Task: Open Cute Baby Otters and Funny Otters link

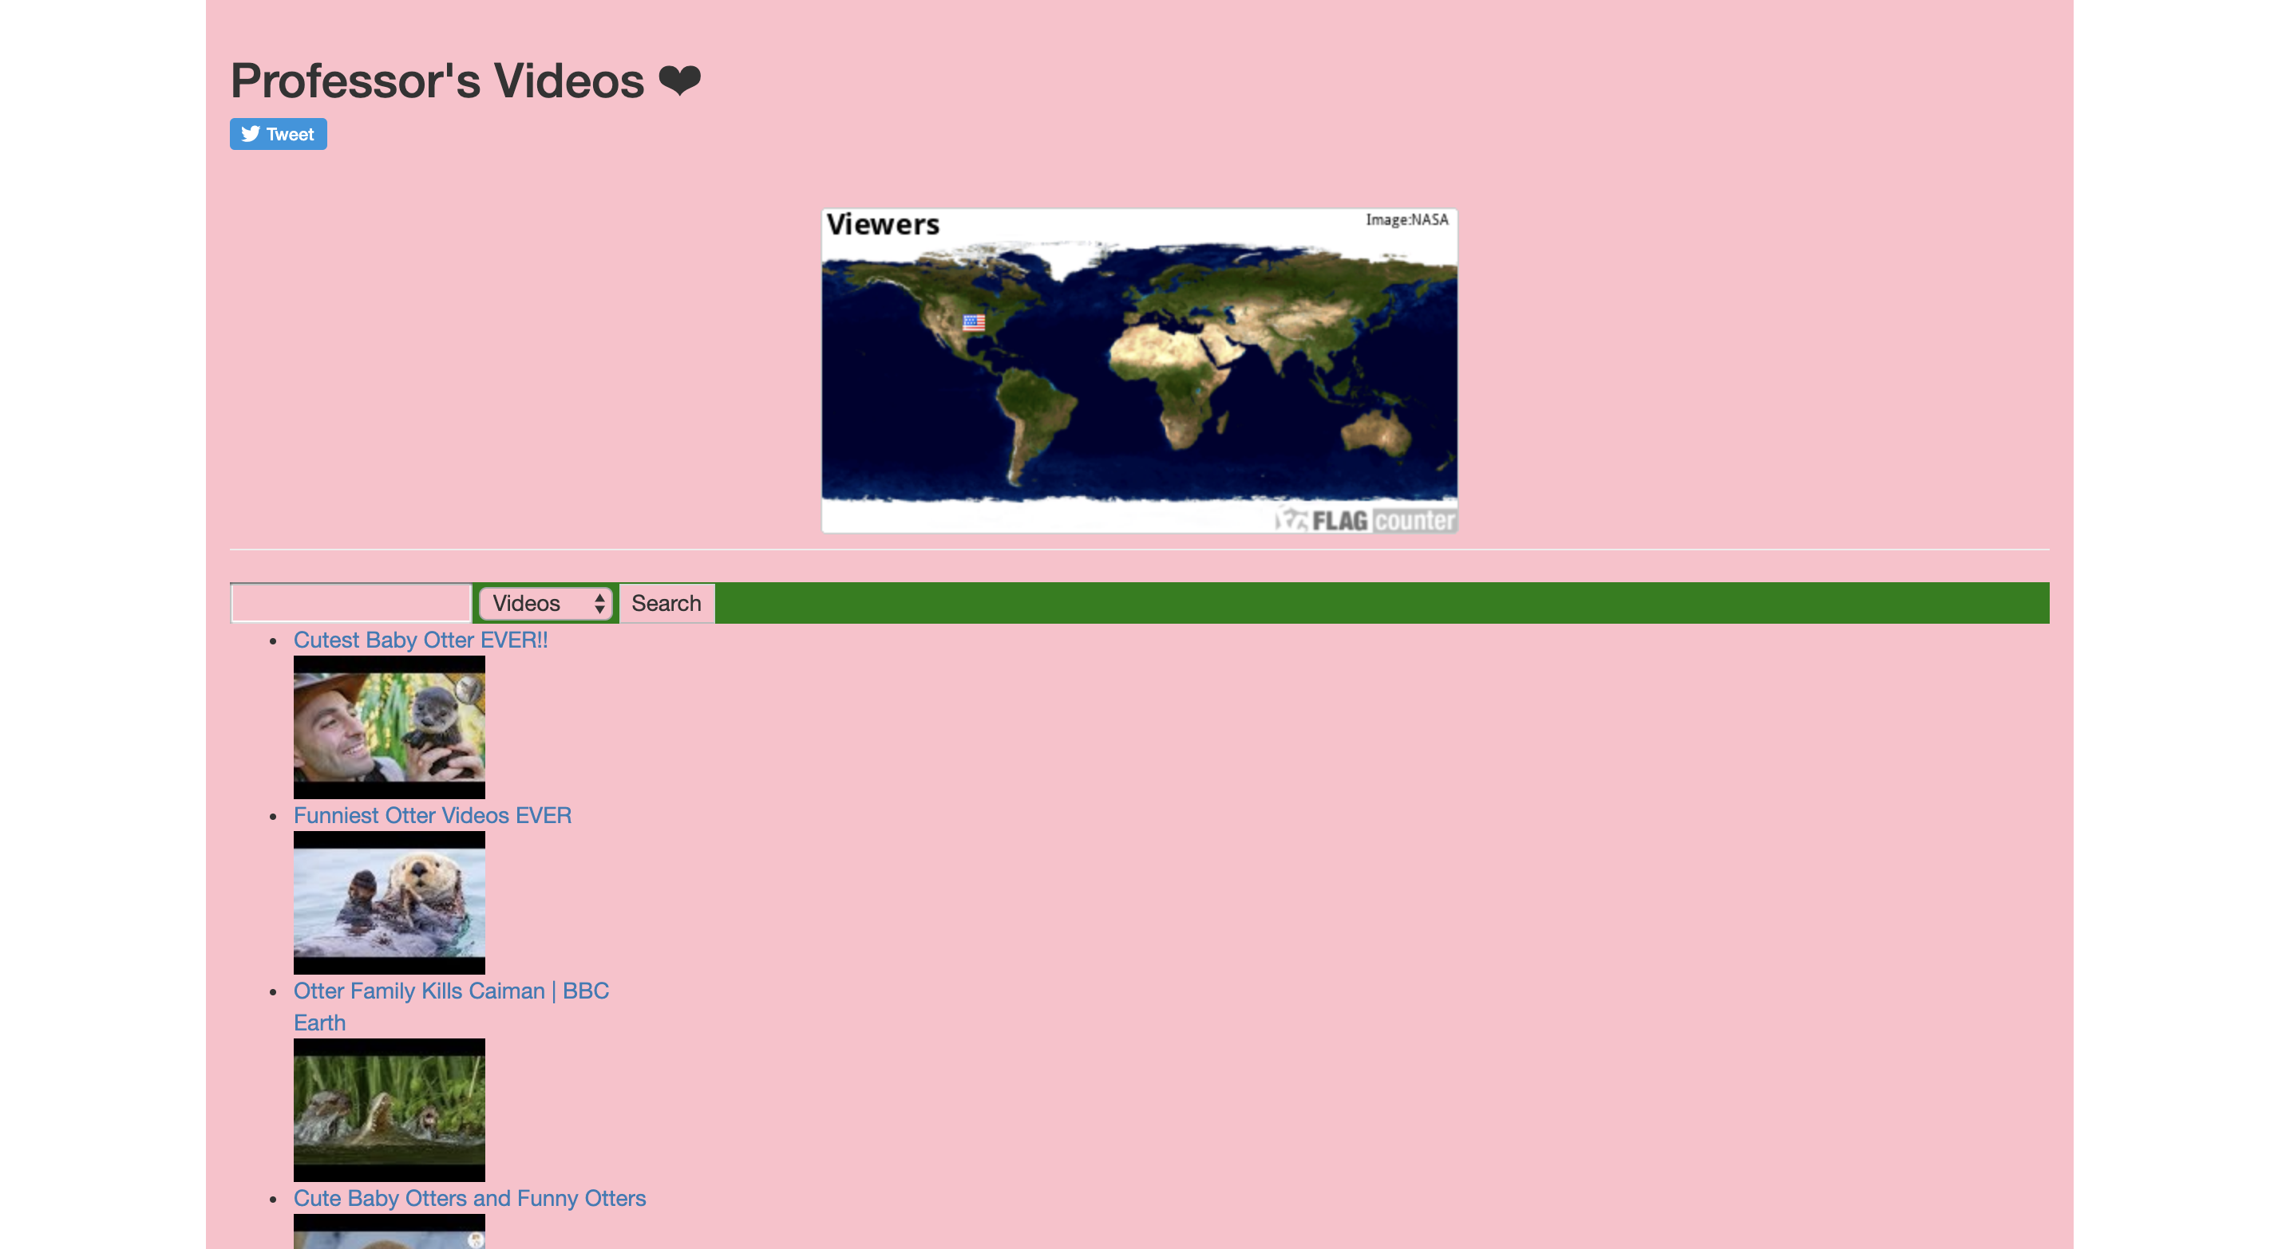Action: click(469, 1198)
